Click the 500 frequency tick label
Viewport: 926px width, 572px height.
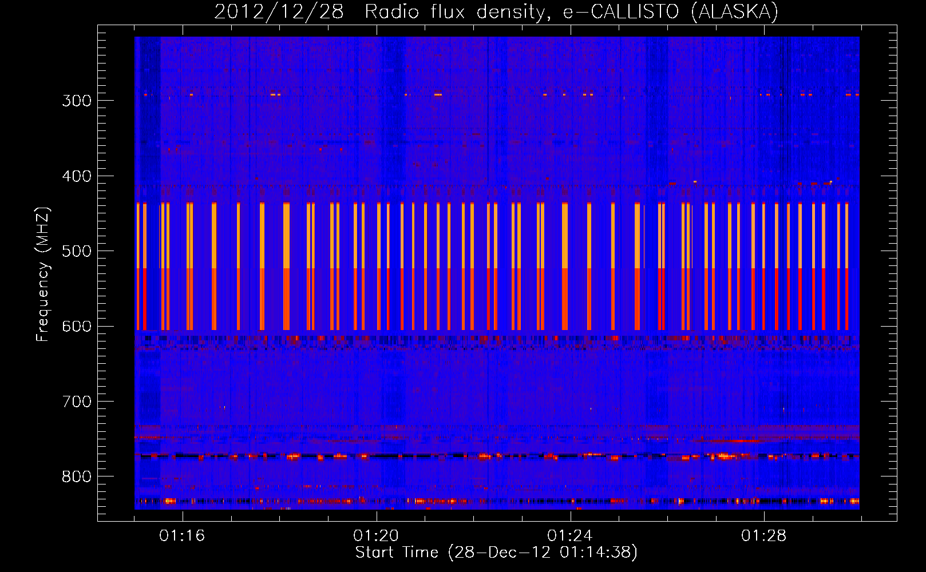(77, 251)
